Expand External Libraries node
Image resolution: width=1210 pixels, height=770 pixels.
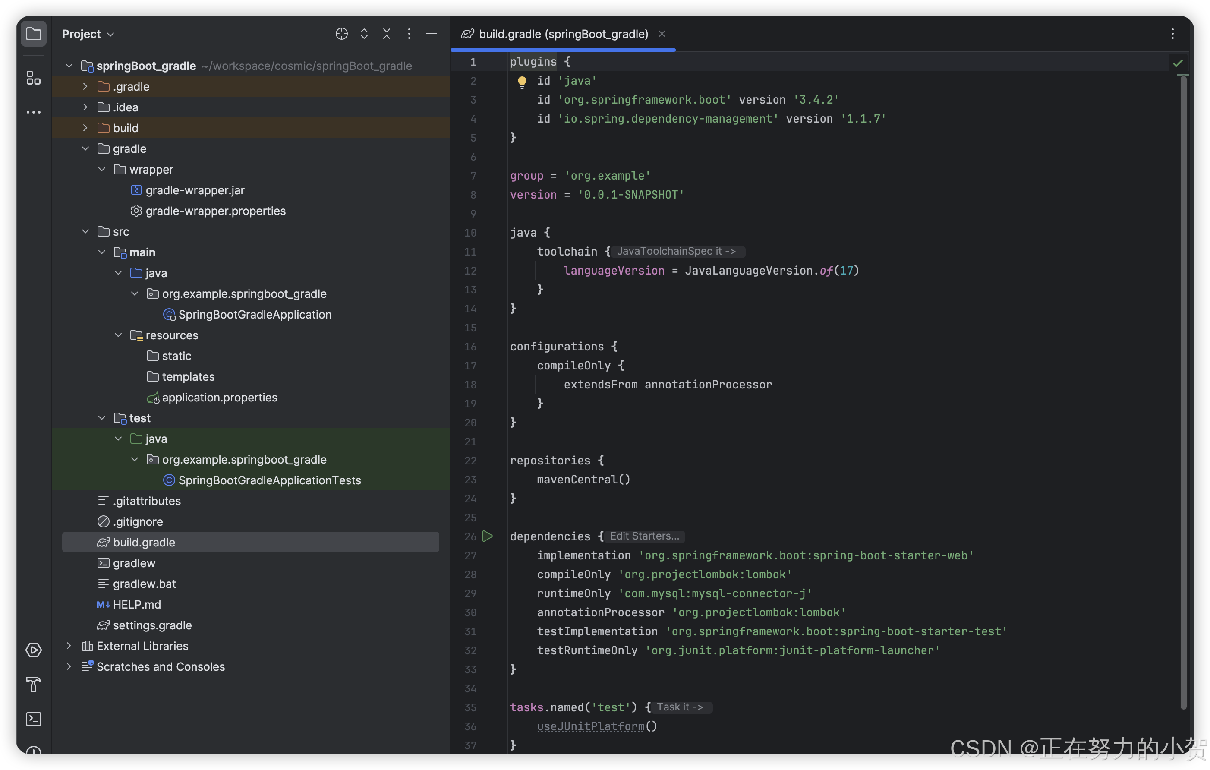pos(69,646)
